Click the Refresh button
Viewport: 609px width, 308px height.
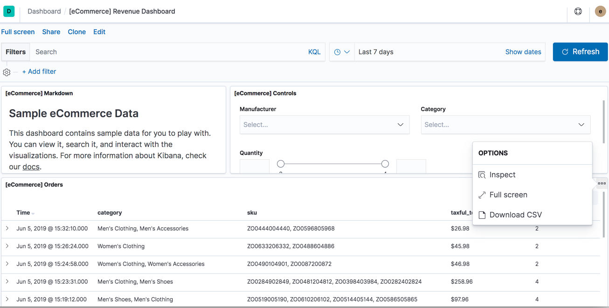pyautogui.click(x=580, y=52)
